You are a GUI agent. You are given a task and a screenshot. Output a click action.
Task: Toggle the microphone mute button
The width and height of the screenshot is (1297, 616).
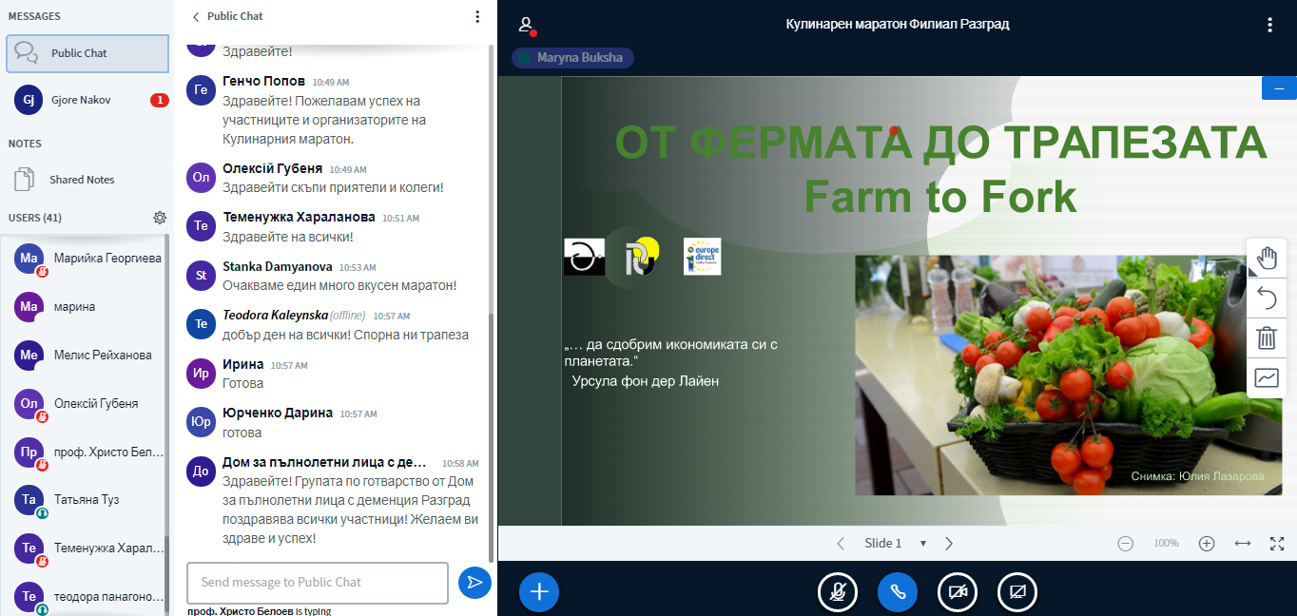(x=838, y=591)
